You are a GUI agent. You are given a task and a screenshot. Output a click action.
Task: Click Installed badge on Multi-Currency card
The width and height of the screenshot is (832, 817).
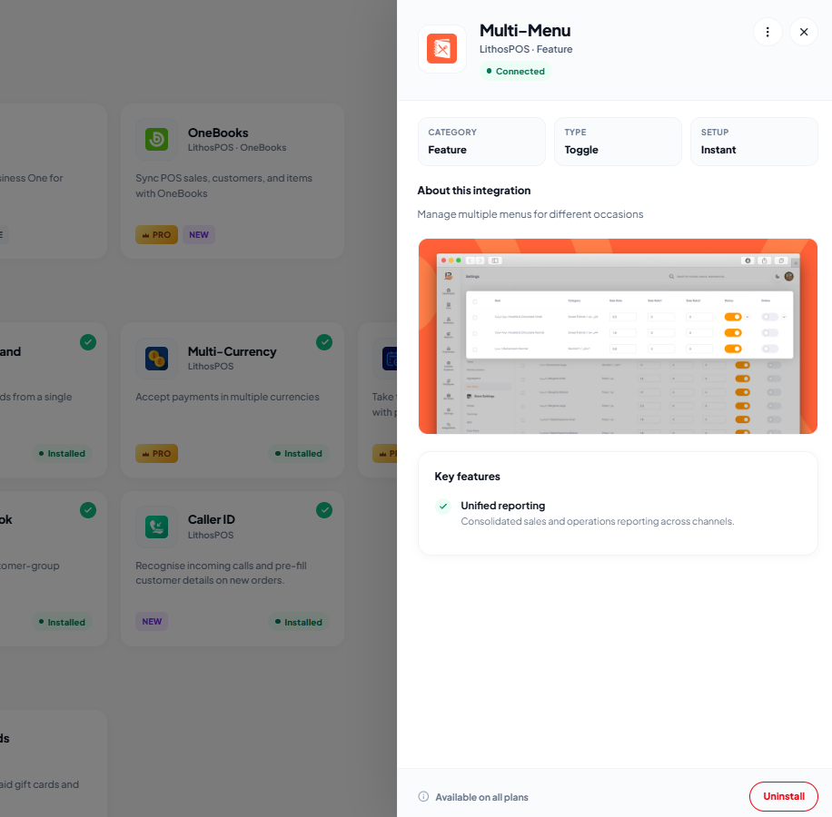[x=298, y=454]
